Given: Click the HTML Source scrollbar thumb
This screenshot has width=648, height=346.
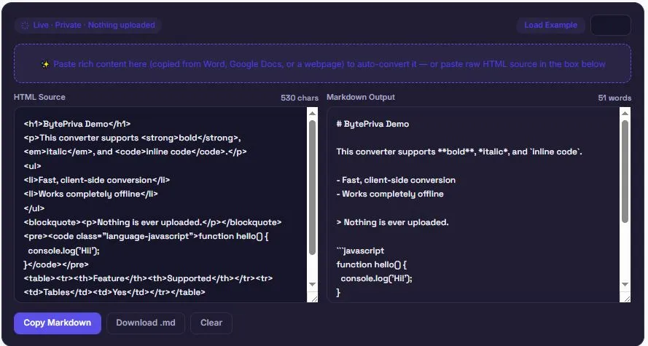Looking at the screenshot, I should tap(313, 187).
